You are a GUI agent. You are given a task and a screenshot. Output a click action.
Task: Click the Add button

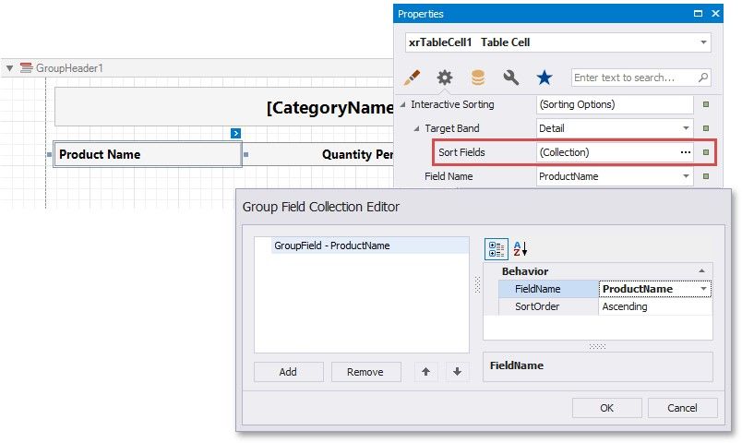coord(288,372)
